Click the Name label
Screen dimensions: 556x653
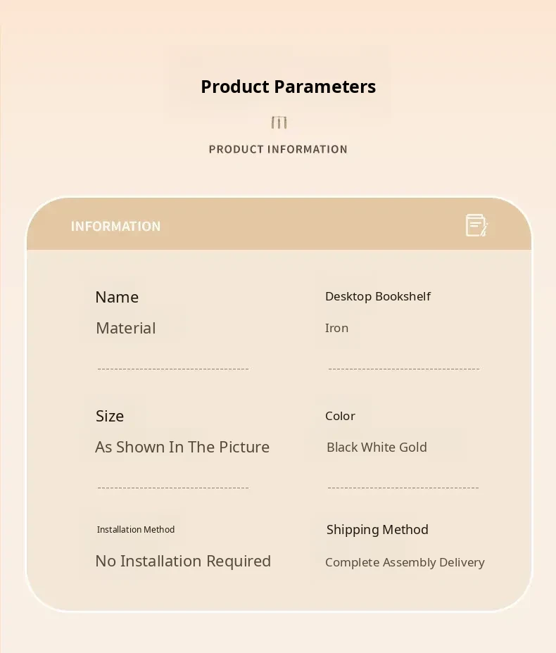pyautogui.click(x=117, y=297)
